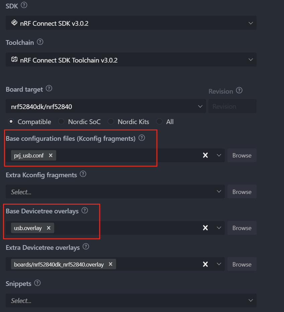This screenshot has height=312, width=284.
Task: Click the help icon next to SDK
Action: point(24,5)
